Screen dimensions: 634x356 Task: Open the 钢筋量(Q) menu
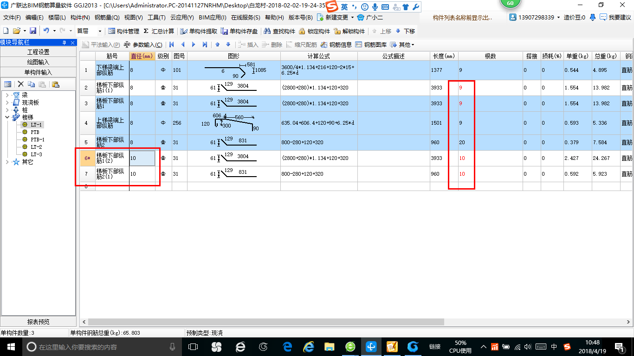107,18
